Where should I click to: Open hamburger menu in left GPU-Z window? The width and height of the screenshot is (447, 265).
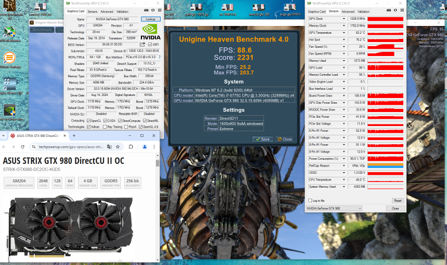pyautogui.click(x=160, y=10)
